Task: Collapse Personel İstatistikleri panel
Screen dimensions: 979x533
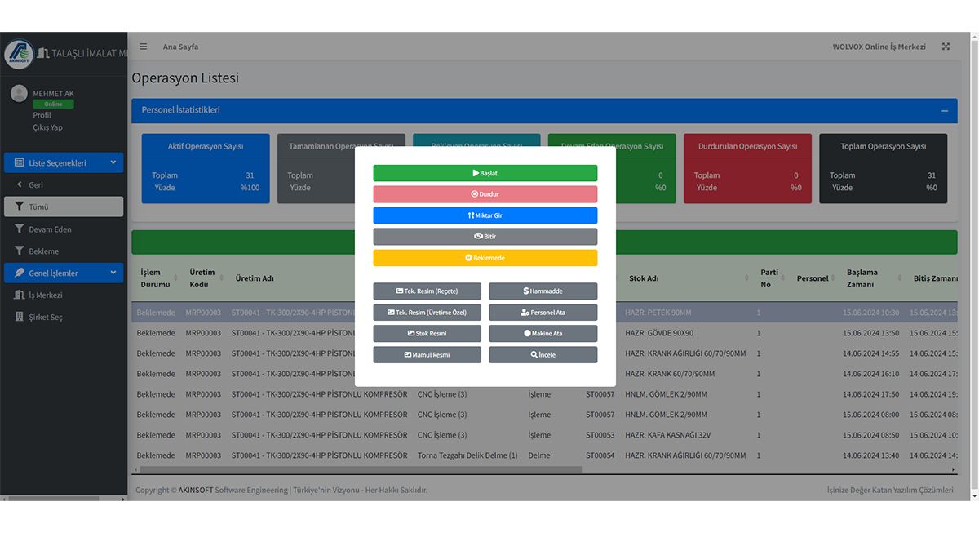Action: (x=944, y=110)
